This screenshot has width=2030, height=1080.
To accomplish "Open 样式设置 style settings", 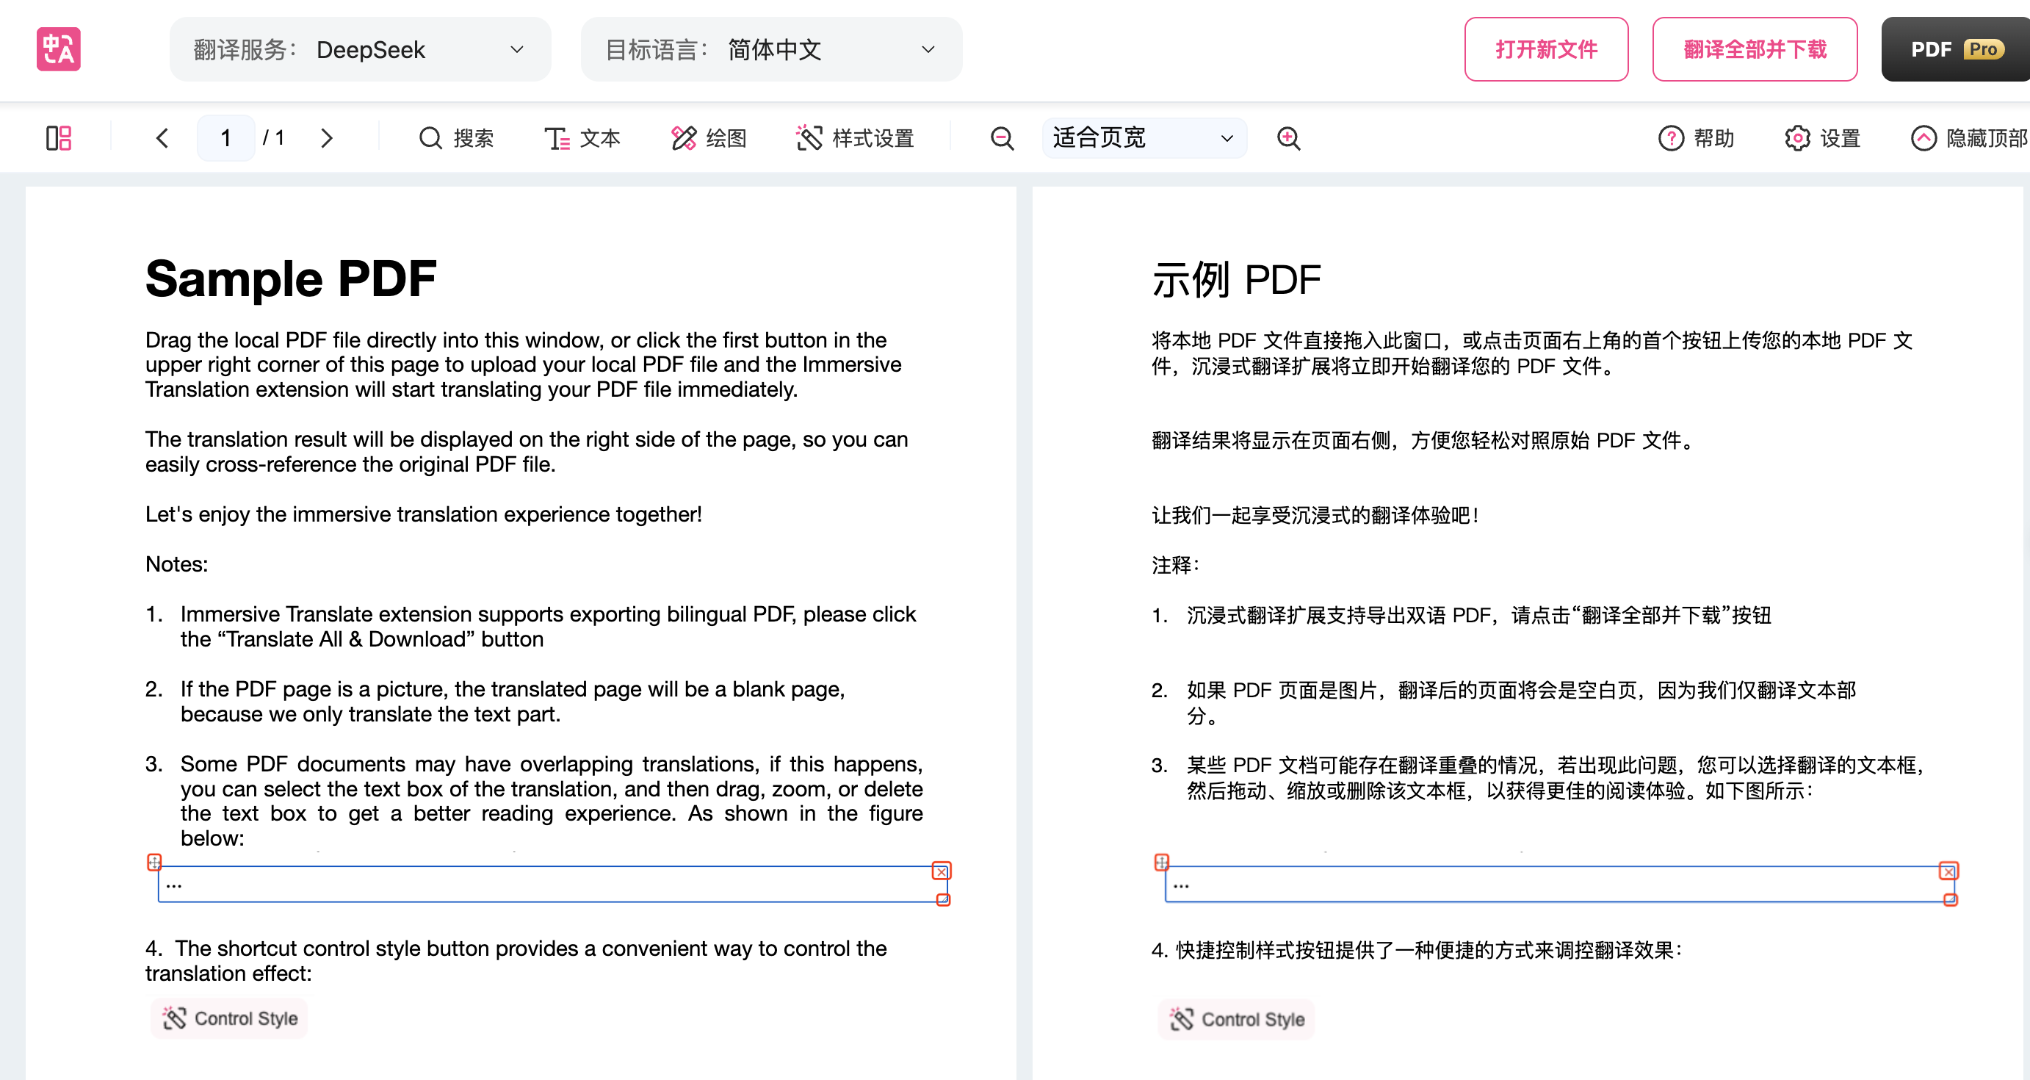I will (x=854, y=138).
